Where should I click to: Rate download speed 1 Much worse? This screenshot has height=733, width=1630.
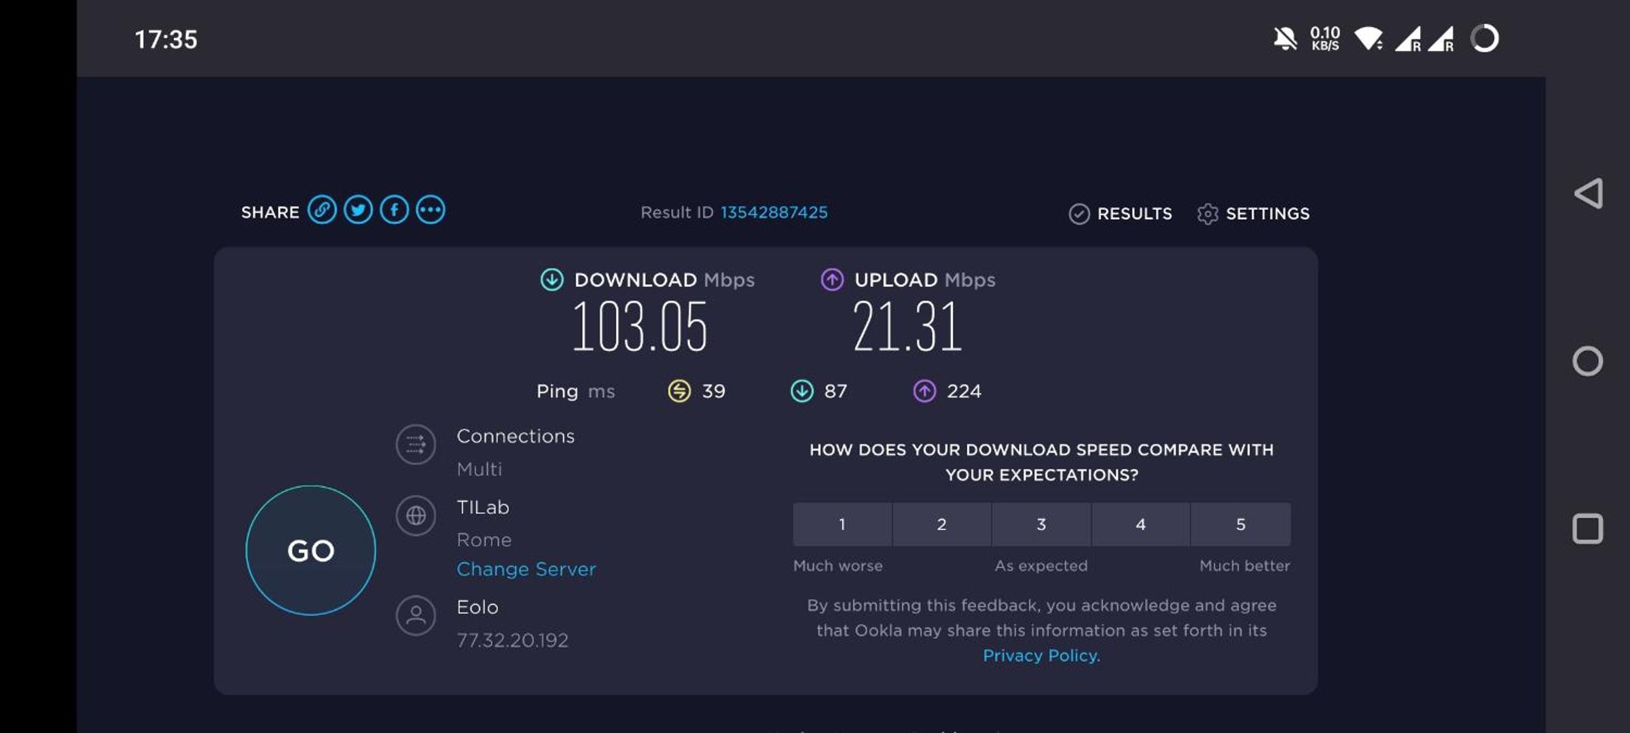coord(842,524)
